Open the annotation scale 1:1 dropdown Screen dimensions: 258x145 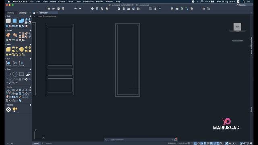tap(237, 143)
